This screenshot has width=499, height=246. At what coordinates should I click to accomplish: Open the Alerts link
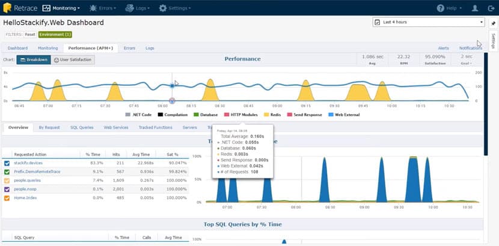pyautogui.click(x=443, y=48)
